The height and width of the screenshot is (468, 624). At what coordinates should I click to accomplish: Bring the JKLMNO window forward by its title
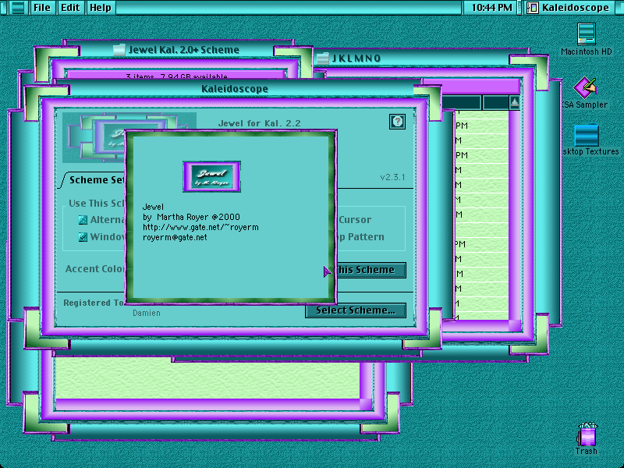click(x=356, y=58)
